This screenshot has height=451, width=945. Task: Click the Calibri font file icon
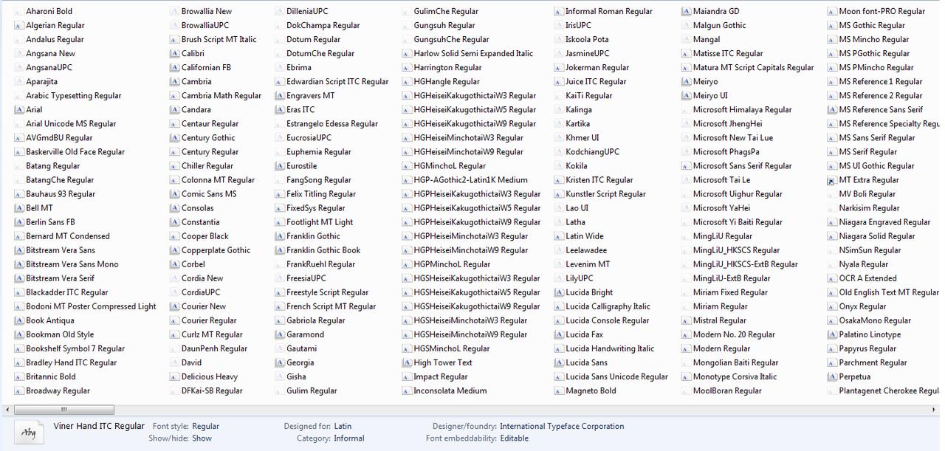(x=174, y=54)
